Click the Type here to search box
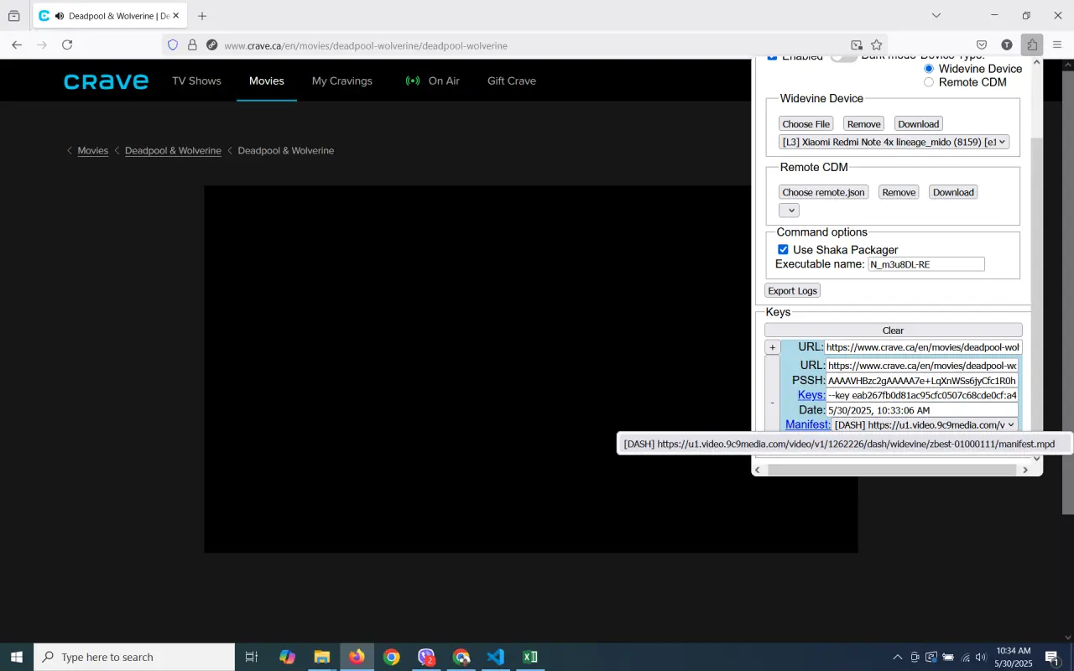The height and width of the screenshot is (671, 1074). point(134,657)
